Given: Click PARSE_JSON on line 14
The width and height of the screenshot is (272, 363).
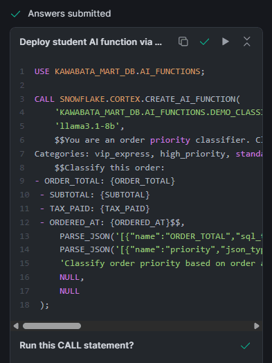Looking at the screenshot, I should (x=84, y=250).
